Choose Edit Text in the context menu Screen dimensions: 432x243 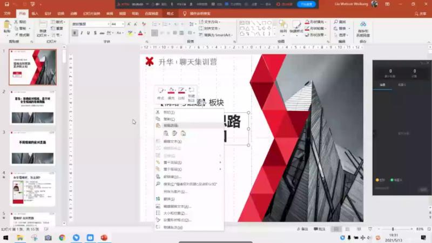(x=190, y=141)
